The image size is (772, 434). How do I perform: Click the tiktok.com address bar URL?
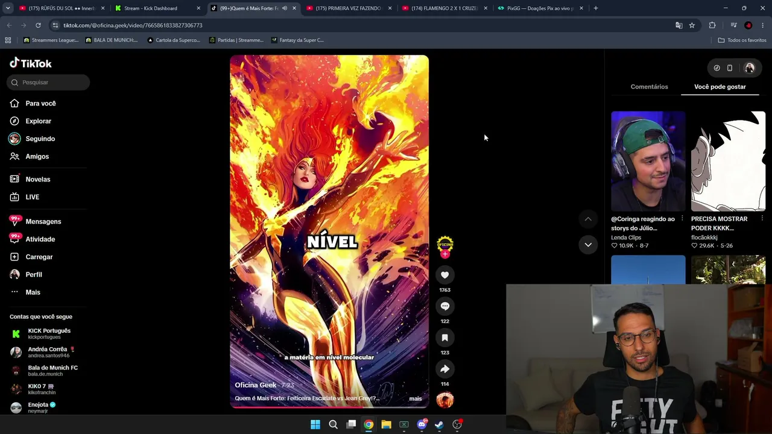click(x=133, y=25)
